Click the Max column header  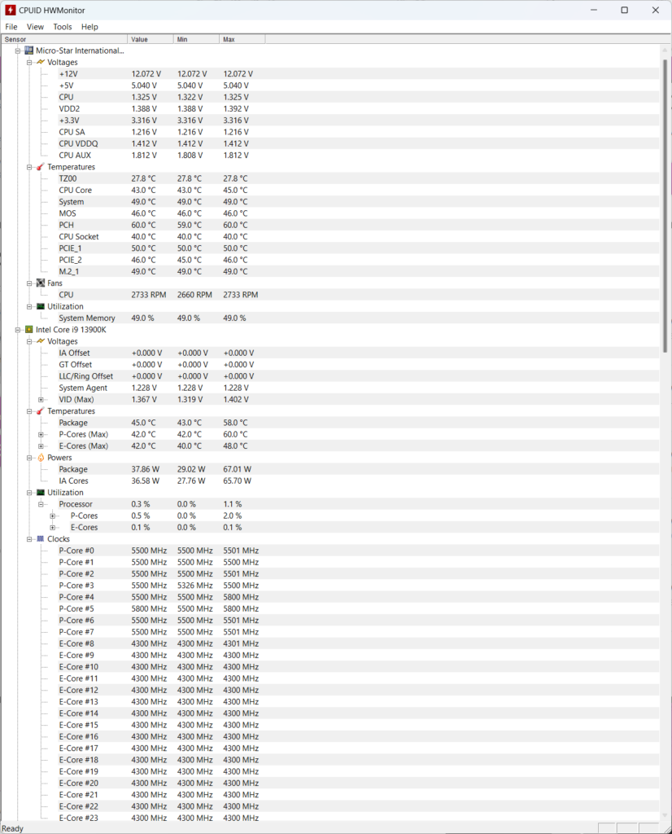coord(241,39)
